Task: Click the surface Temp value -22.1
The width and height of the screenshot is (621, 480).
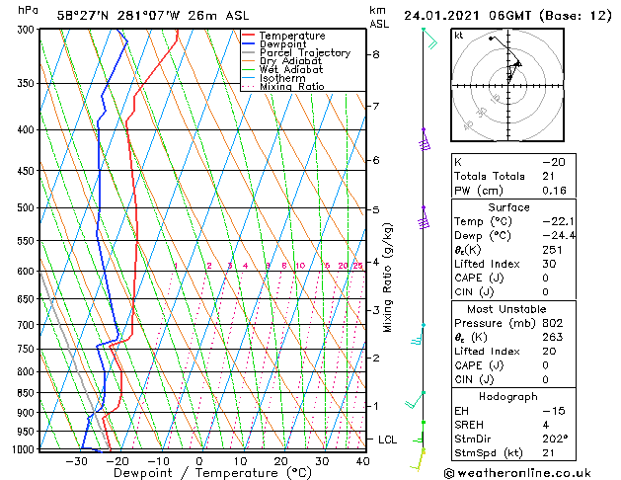Action: pos(559,221)
